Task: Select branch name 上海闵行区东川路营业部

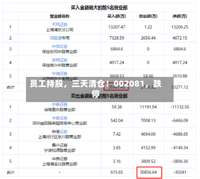Action: [60, 137]
